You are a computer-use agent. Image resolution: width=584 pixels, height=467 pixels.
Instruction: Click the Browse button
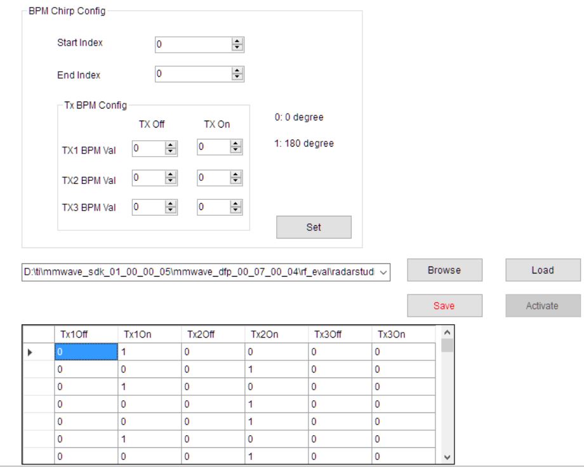click(x=444, y=270)
